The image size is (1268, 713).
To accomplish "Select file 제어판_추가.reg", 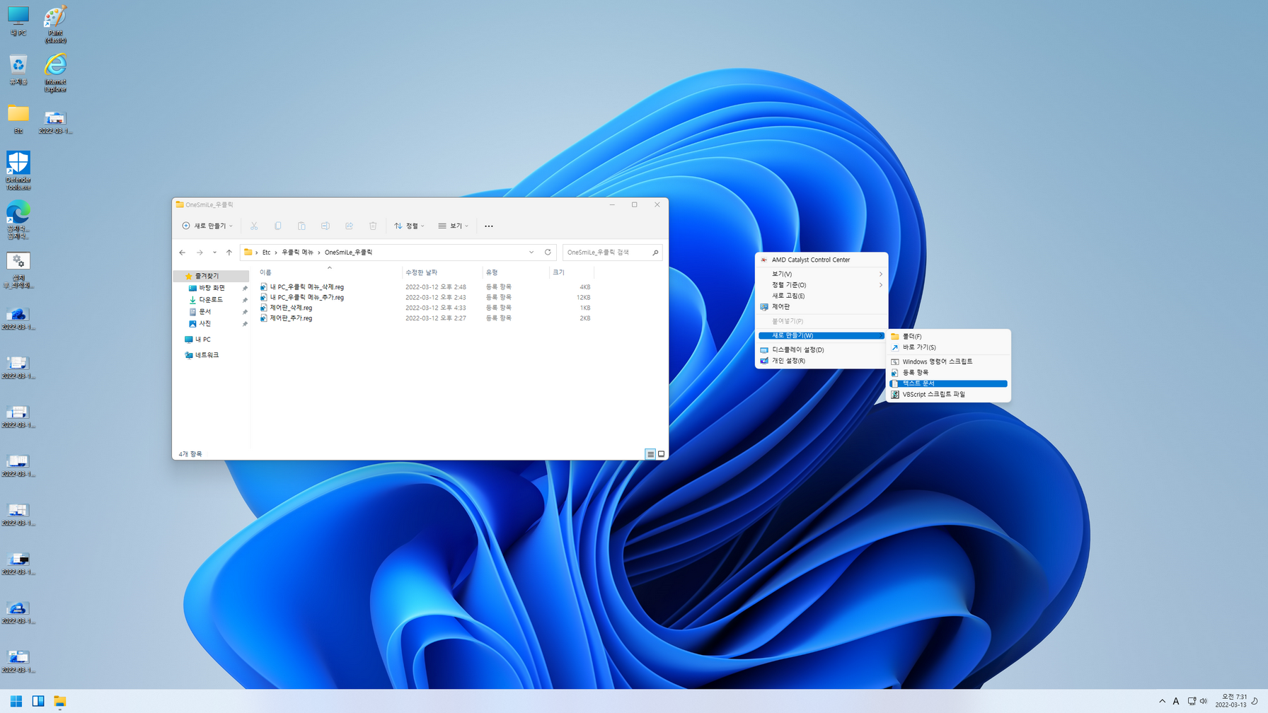I will [287, 318].
